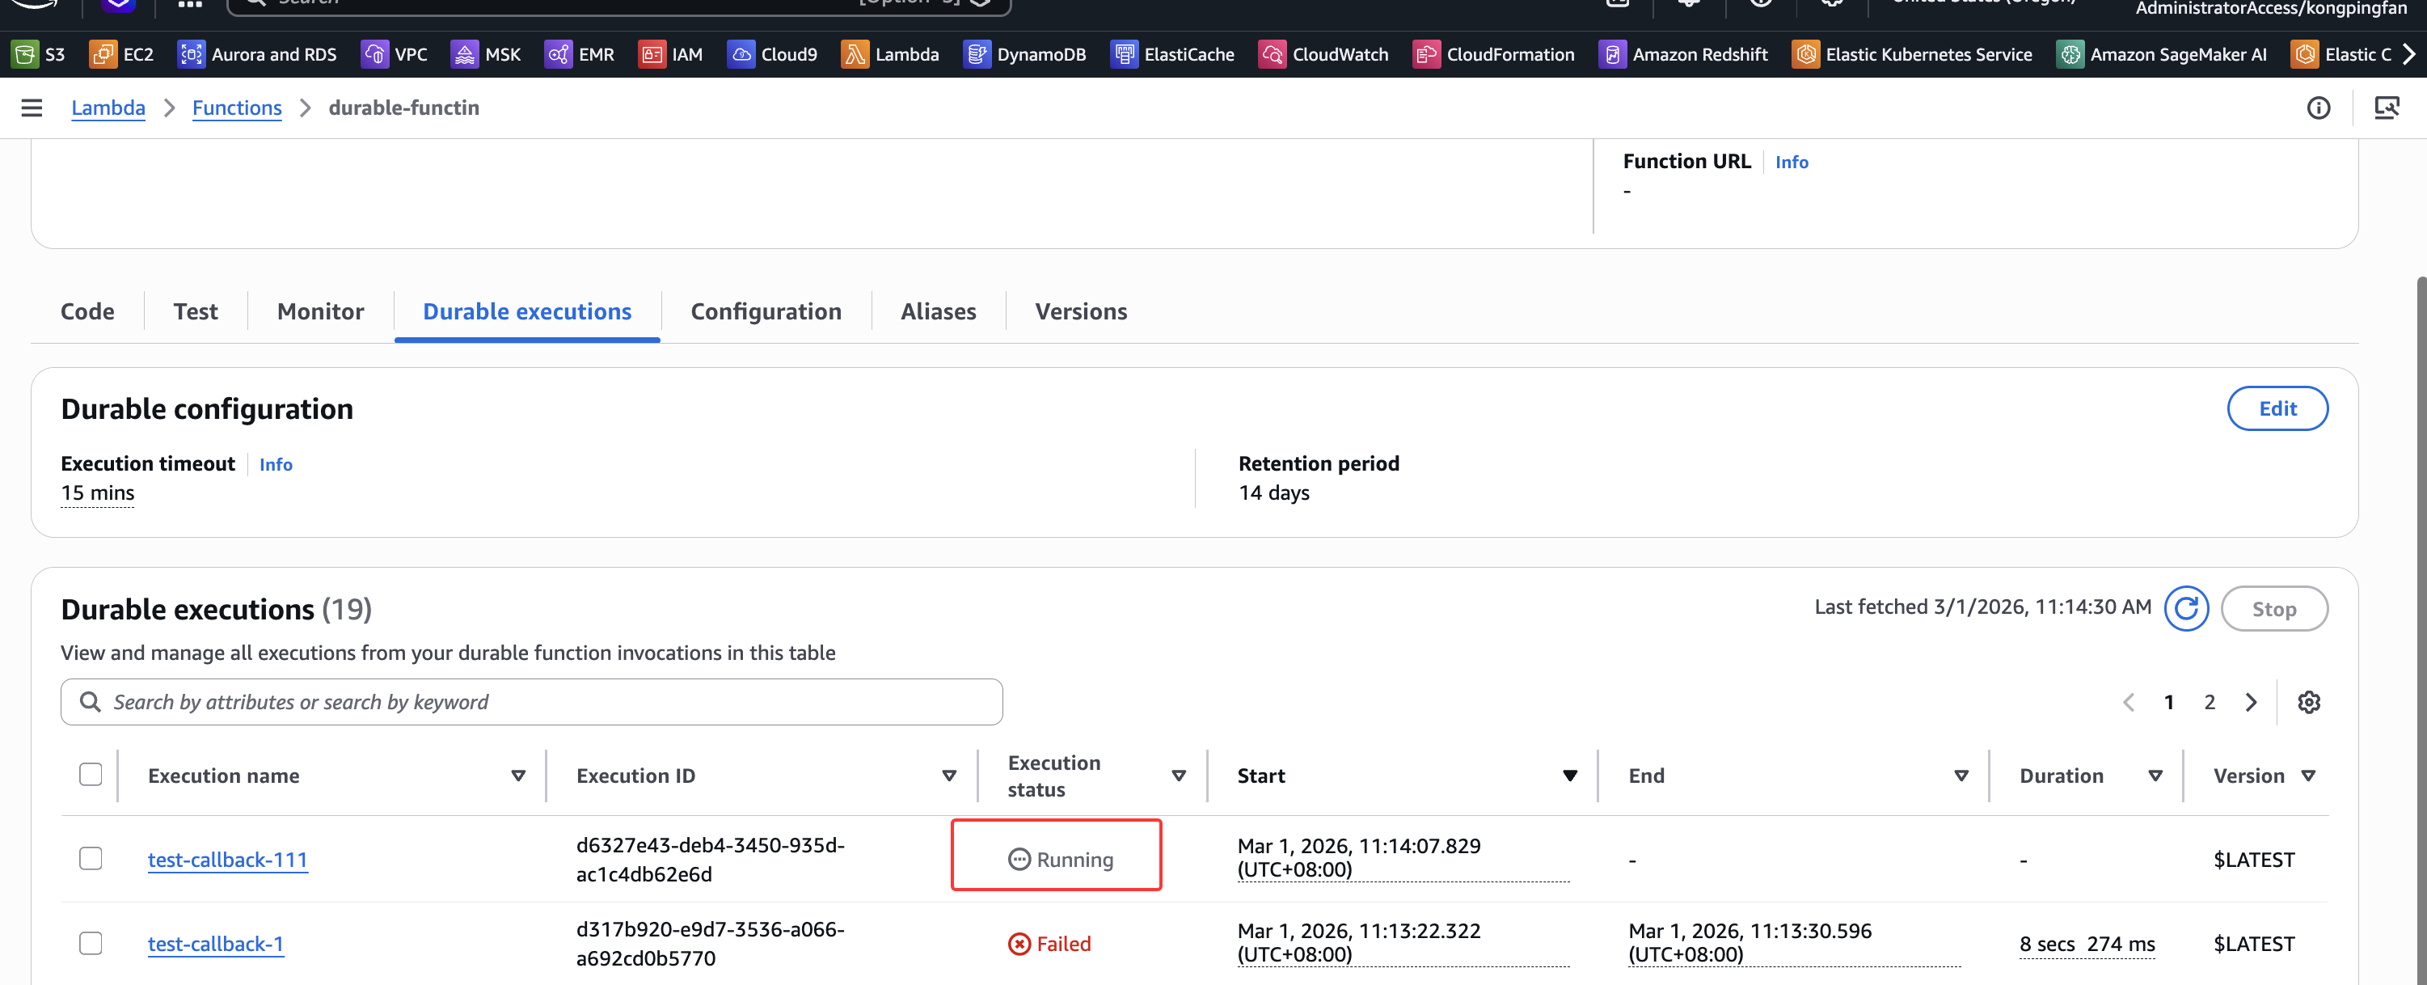This screenshot has height=985, width=2427.
Task: Sort by Execution name column arrow
Action: click(x=517, y=776)
